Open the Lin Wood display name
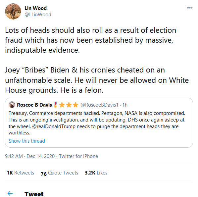The height and width of the screenshot is (197, 198). [x=36, y=8]
